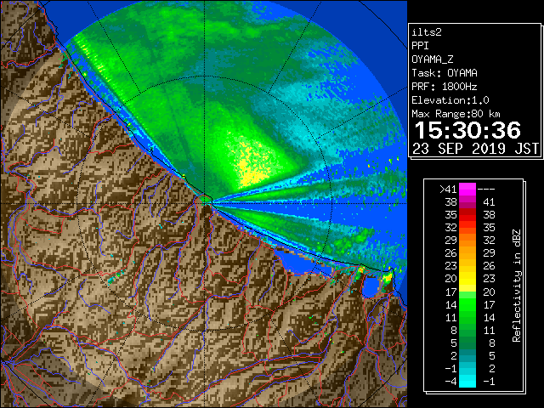Image resolution: width=544 pixels, height=408 pixels.
Task: Click the 'PRF: 1800Hz' text
Action: click(x=445, y=87)
